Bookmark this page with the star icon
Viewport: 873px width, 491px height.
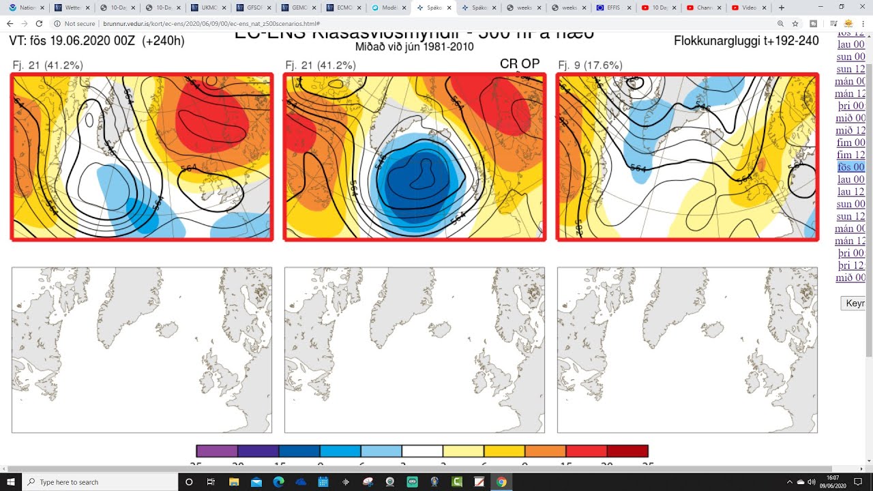(795, 23)
